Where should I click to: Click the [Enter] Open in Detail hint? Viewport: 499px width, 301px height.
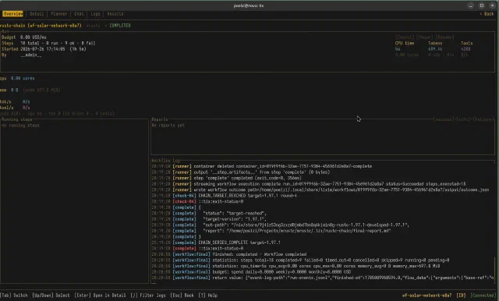point(100,296)
